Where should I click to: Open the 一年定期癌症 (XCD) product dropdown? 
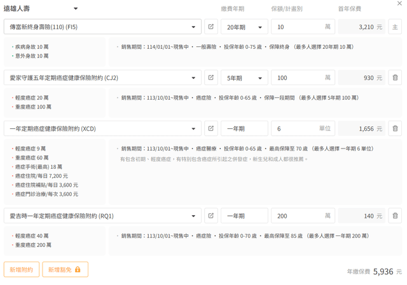point(193,128)
